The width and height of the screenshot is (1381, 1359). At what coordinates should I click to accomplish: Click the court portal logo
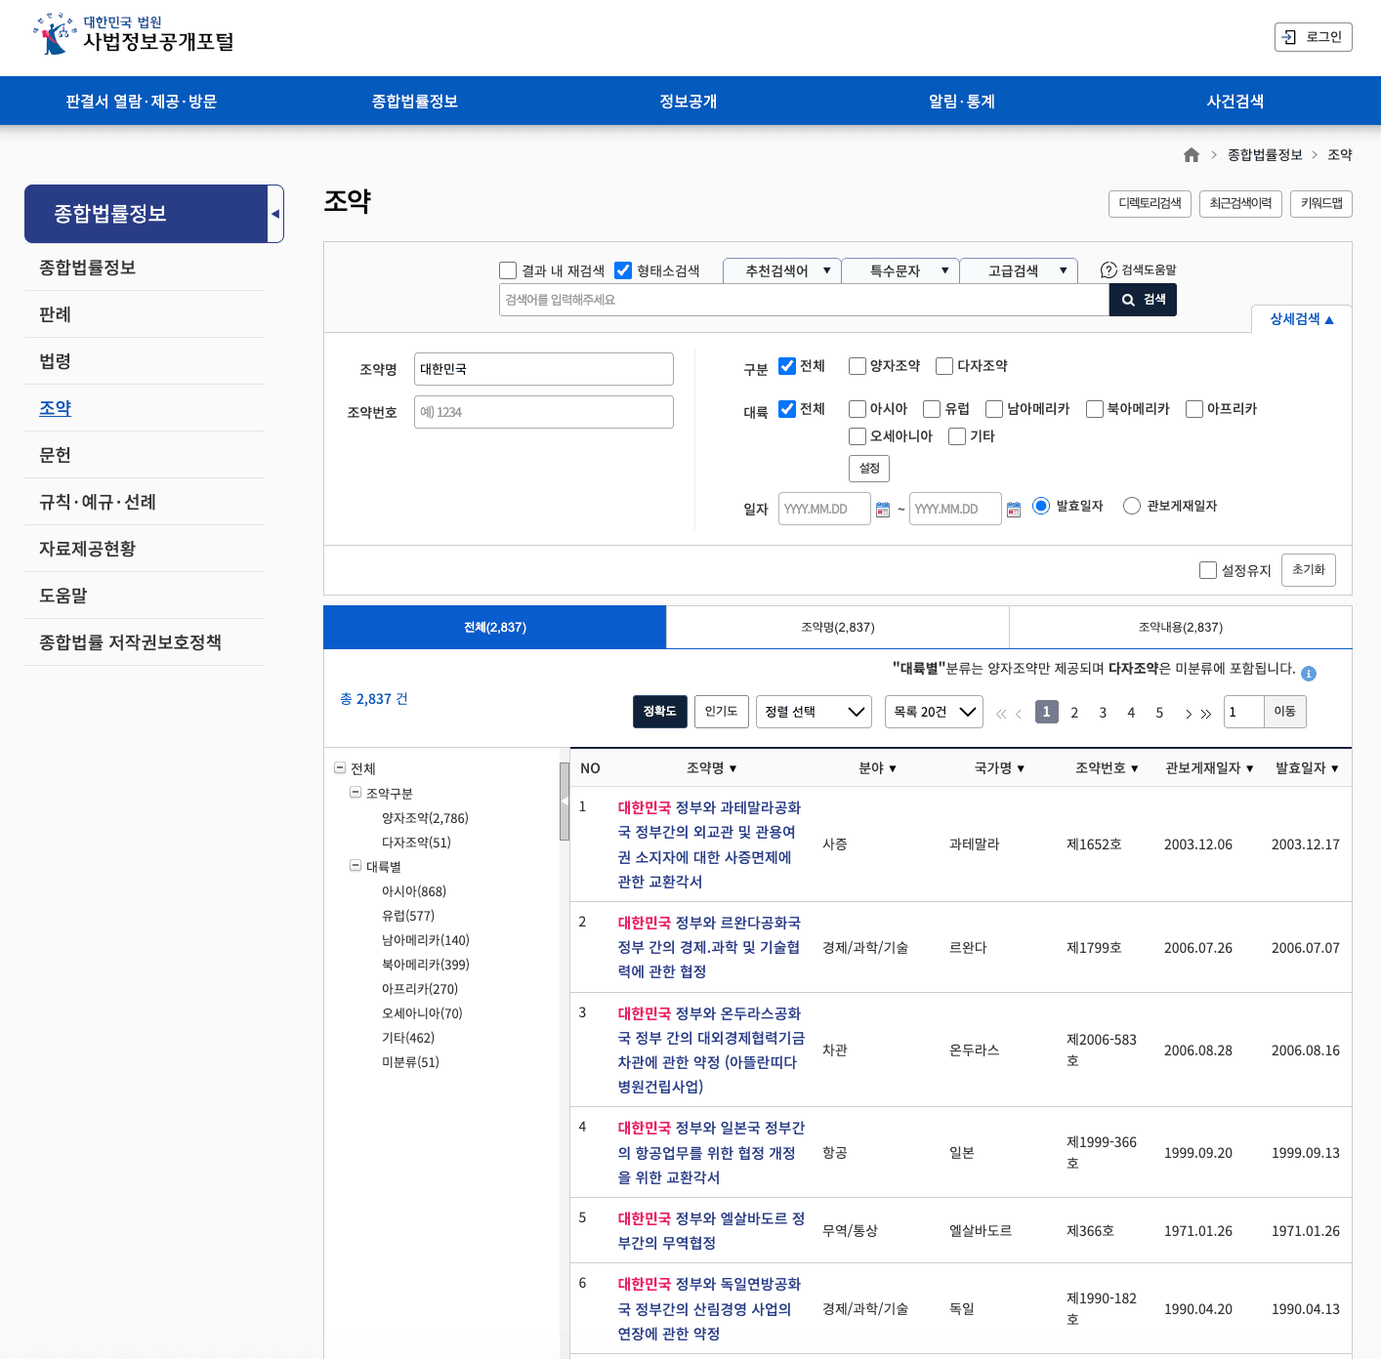coord(134,34)
